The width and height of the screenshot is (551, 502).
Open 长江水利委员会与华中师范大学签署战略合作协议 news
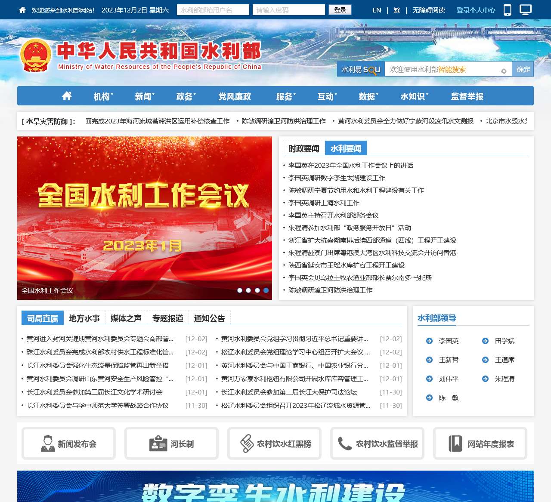[x=98, y=405]
